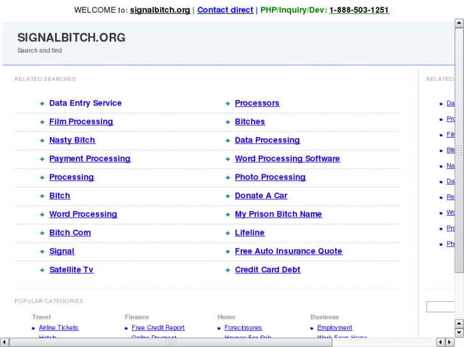The height and width of the screenshot is (347, 464).
Task: Click the SIGNALBITCH.ORG site title
Action: (x=71, y=38)
